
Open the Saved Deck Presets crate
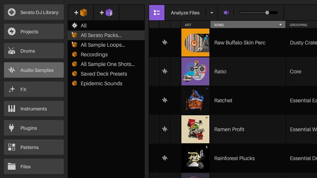pos(106,74)
